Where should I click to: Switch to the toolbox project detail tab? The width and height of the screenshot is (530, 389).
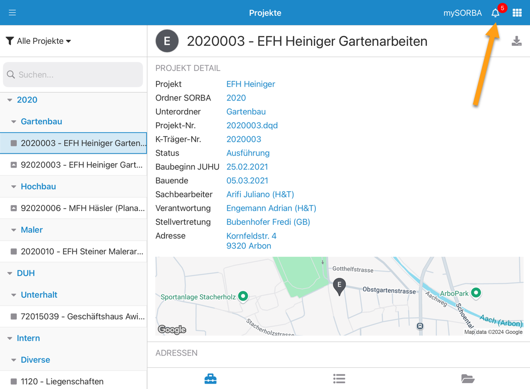[211, 378]
